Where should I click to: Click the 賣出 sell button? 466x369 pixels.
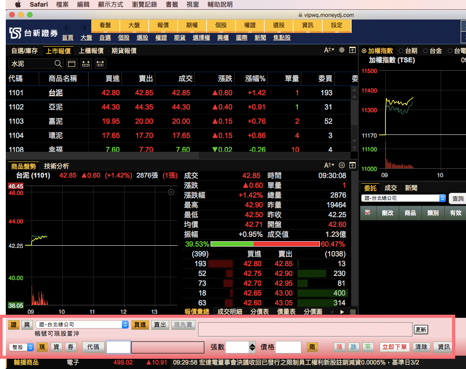pyautogui.click(x=160, y=325)
